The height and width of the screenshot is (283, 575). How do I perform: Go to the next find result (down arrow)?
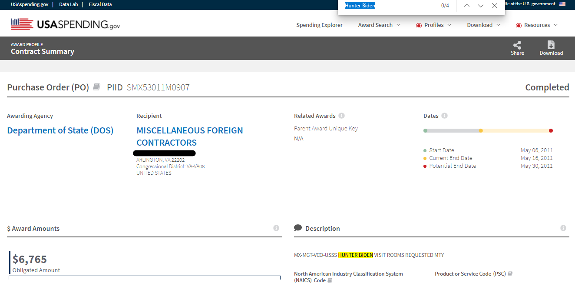[481, 6]
